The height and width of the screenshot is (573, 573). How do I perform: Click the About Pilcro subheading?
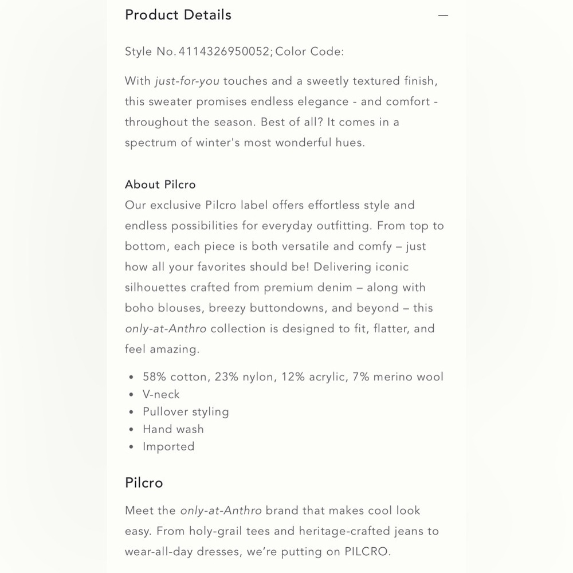pos(160,184)
